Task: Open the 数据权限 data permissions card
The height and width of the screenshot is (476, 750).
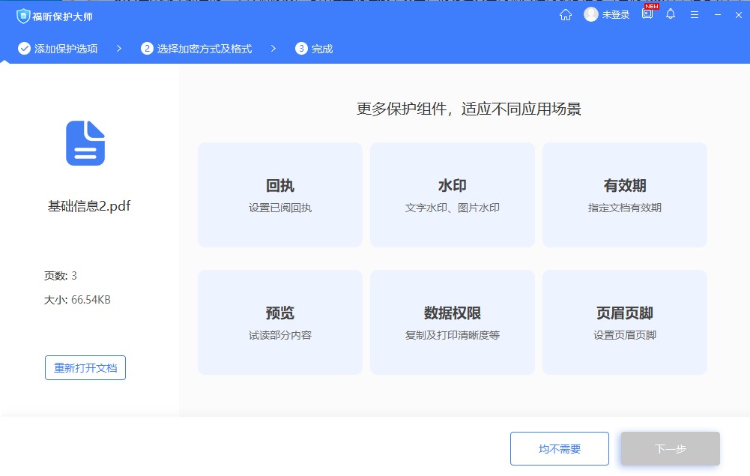Action: 453,322
